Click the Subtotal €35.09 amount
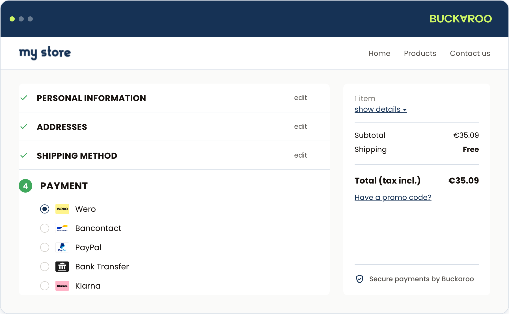Viewport: 509px width, 314px height. pos(466,135)
